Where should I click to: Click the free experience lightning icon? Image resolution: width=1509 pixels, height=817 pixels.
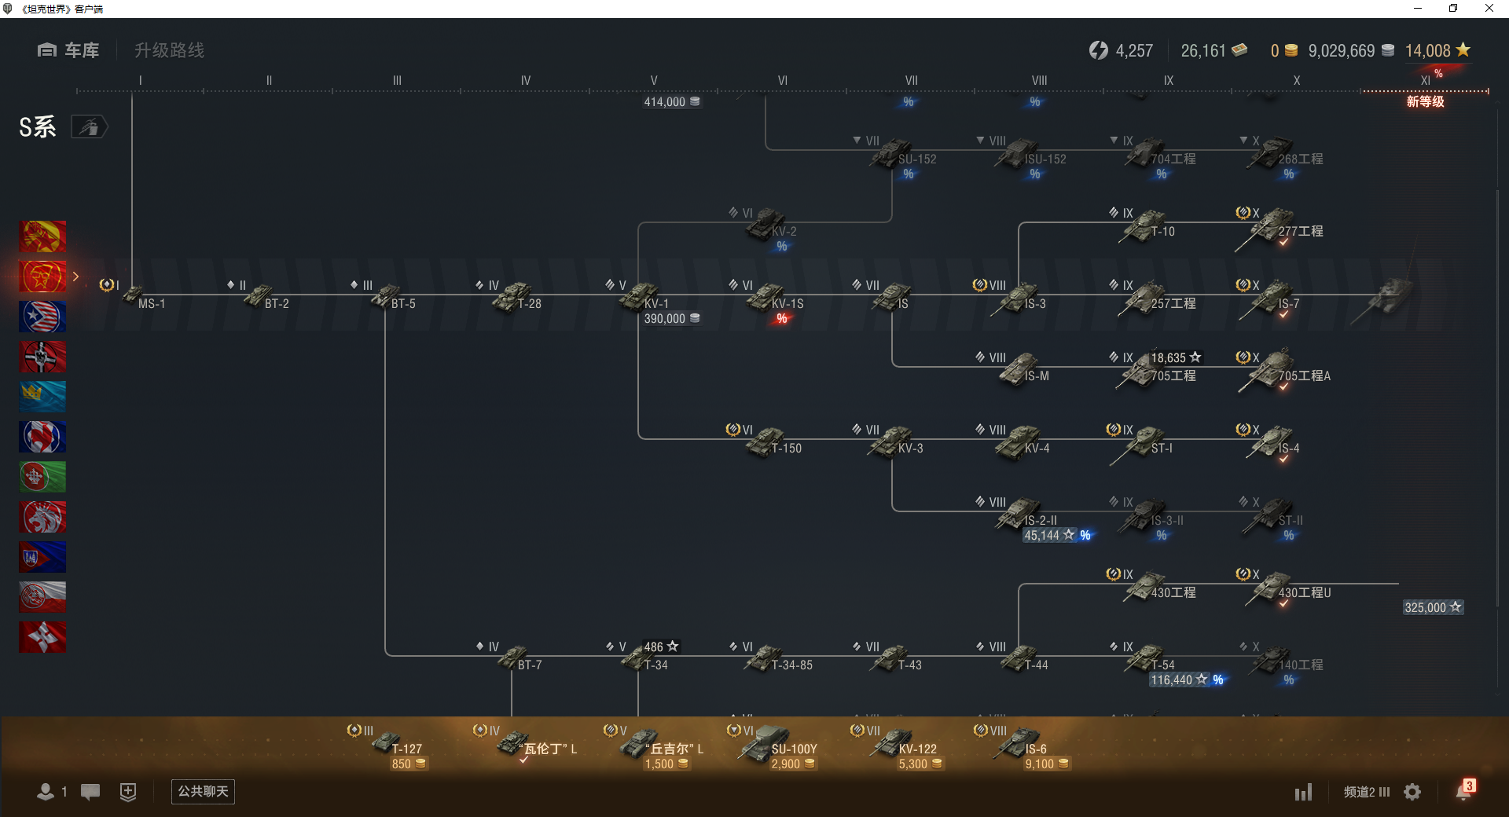(1098, 50)
